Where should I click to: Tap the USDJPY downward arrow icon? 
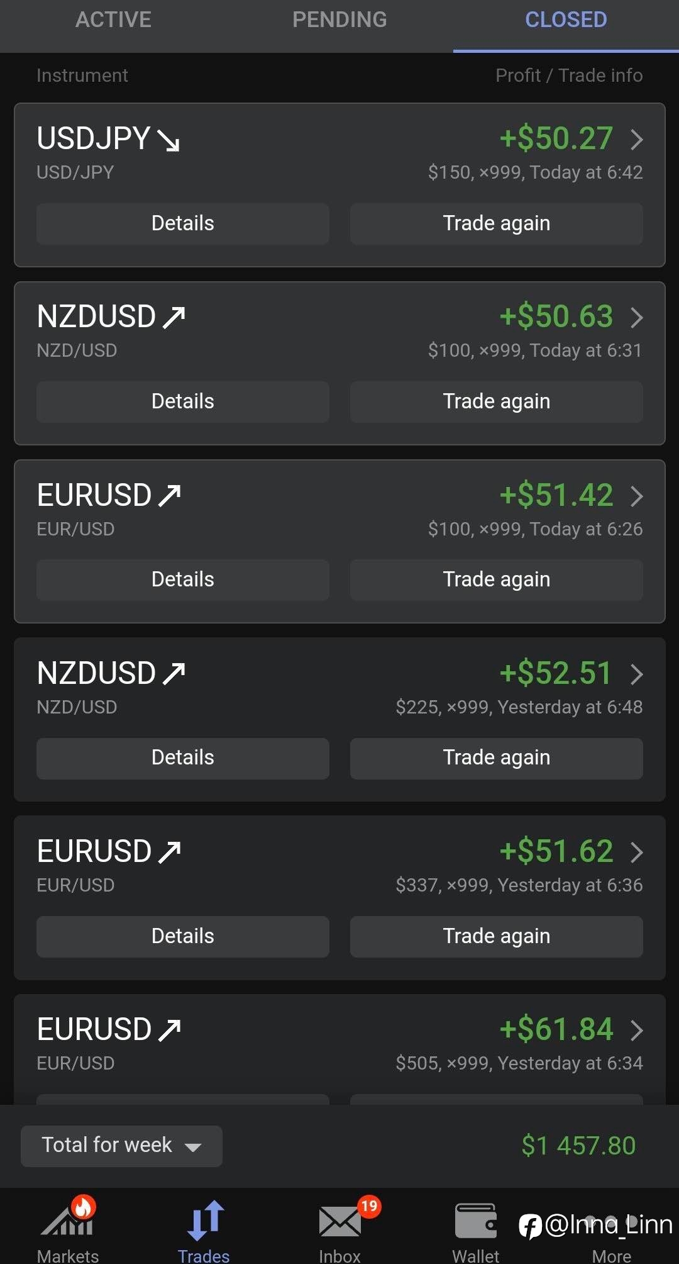[168, 140]
